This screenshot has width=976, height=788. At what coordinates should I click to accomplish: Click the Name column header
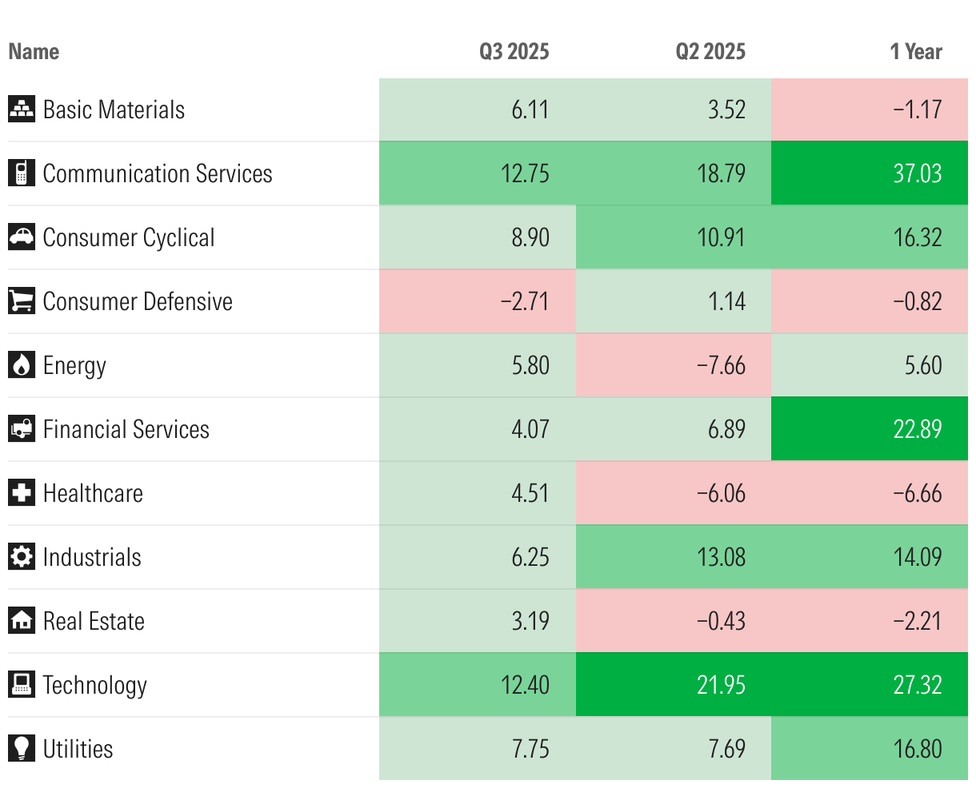34,52
